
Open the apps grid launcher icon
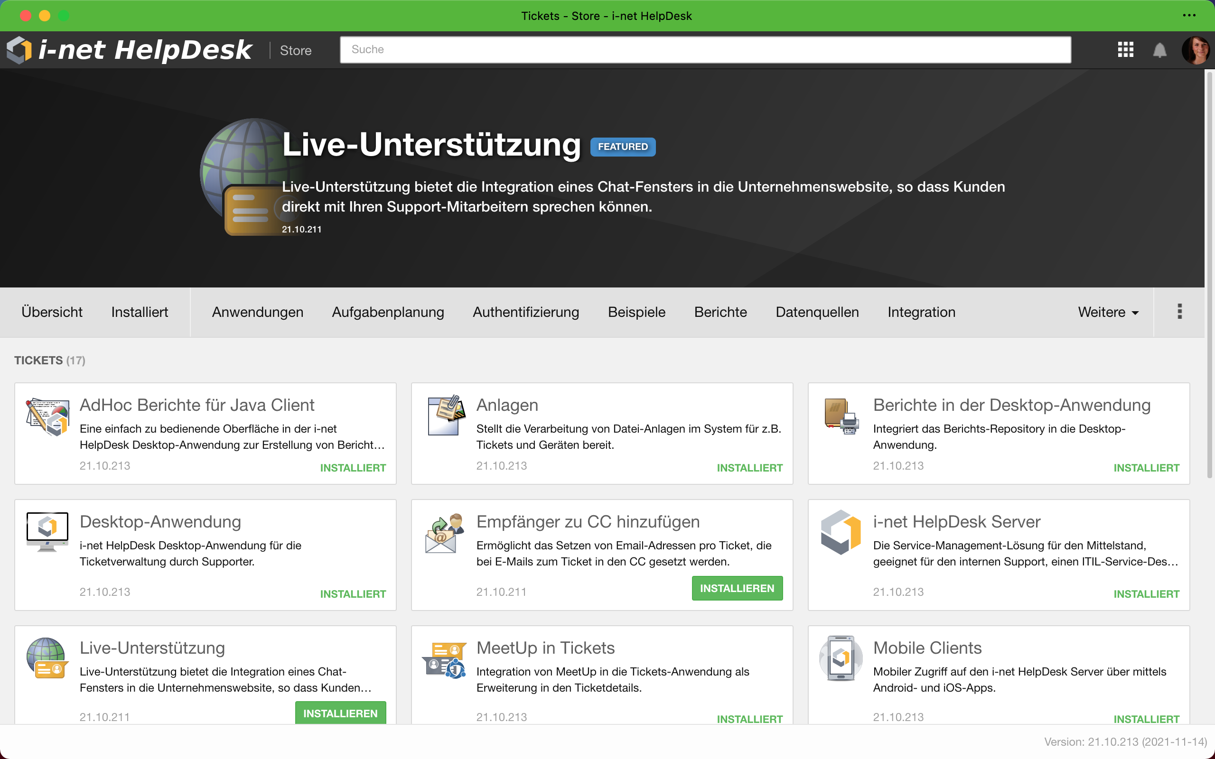click(1125, 50)
